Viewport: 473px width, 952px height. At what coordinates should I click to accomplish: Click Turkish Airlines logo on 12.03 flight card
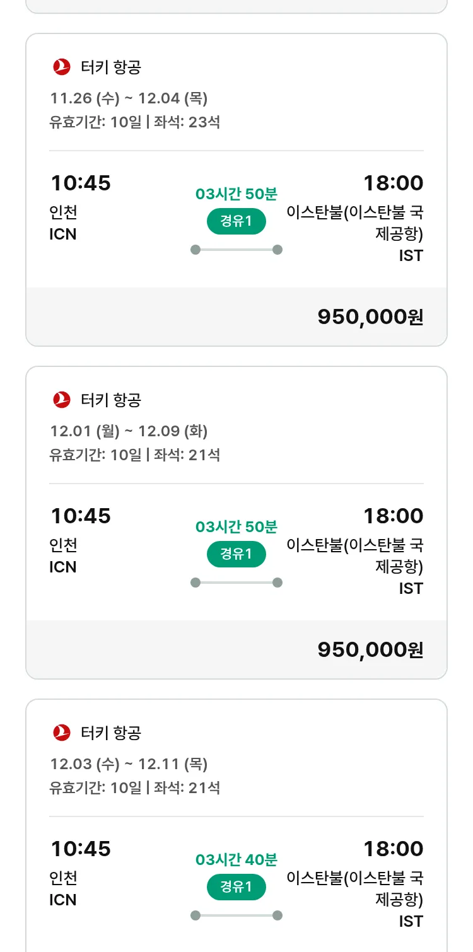pyautogui.click(x=62, y=733)
